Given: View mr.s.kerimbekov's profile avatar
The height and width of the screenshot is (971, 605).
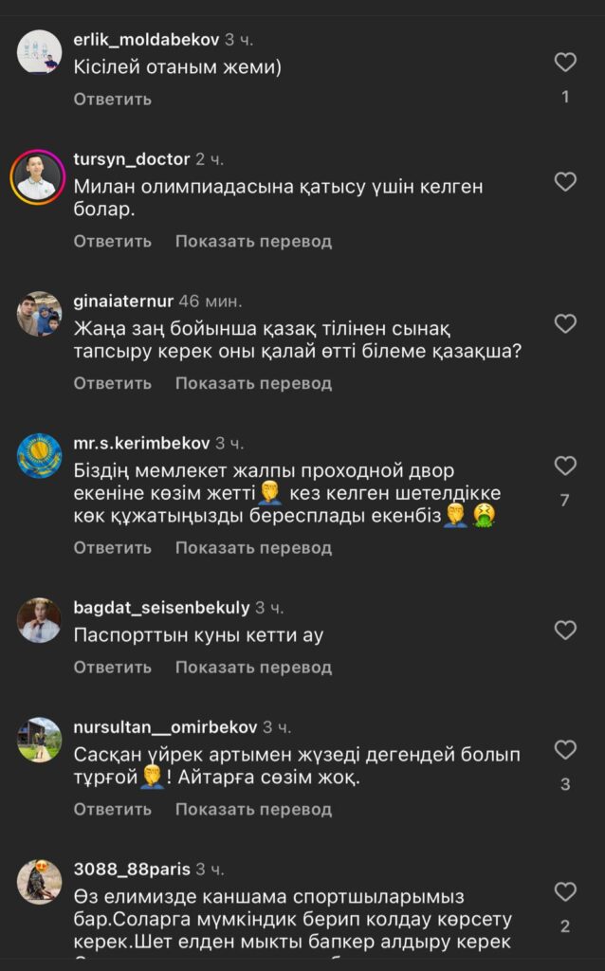Looking at the screenshot, I should pos(40,455).
